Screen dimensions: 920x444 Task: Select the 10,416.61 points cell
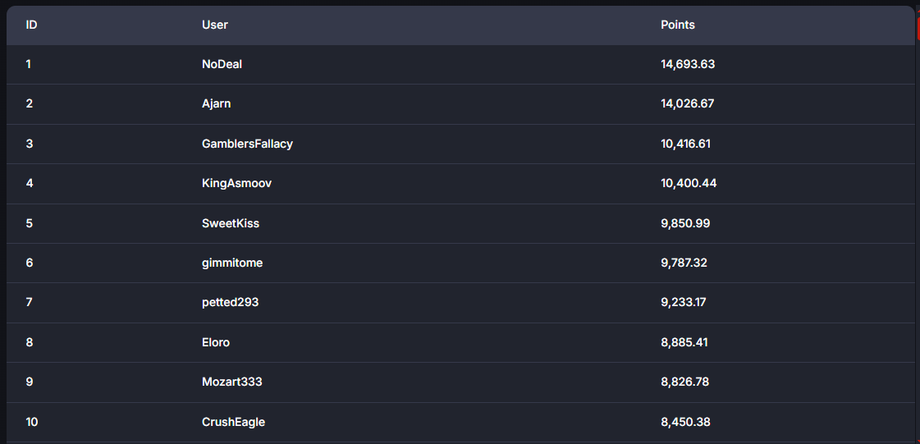685,144
